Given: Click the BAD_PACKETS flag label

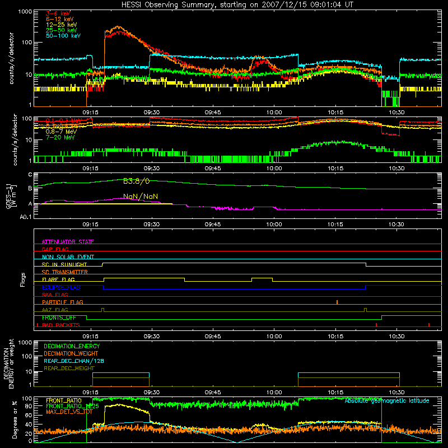Looking at the screenshot, I should (x=61, y=325).
